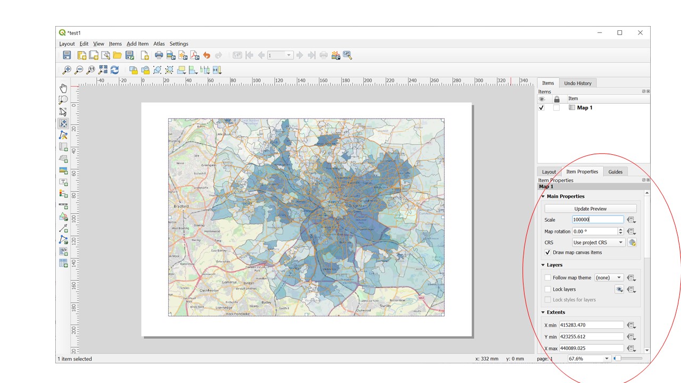Export layout as image
Screen dimensions: 681x383
pos(171,55)
